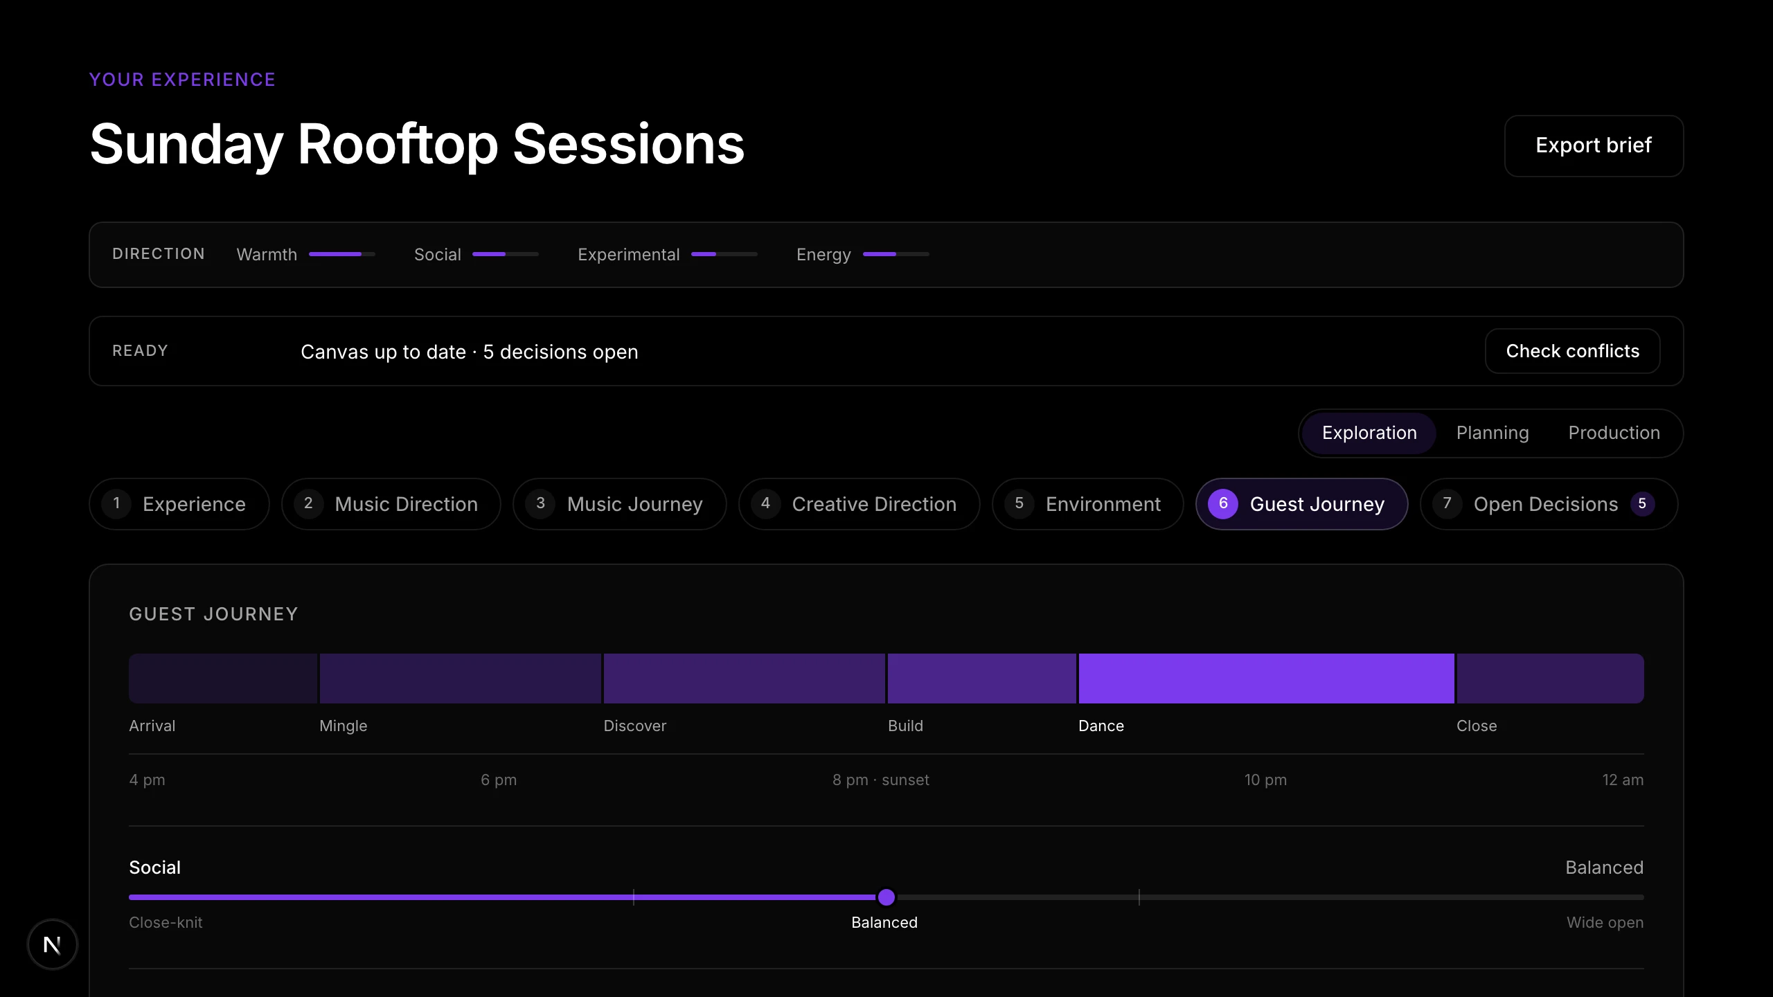
Task: Click the YOUR EXPERIENCE heading label
Action: pos(182,80)
